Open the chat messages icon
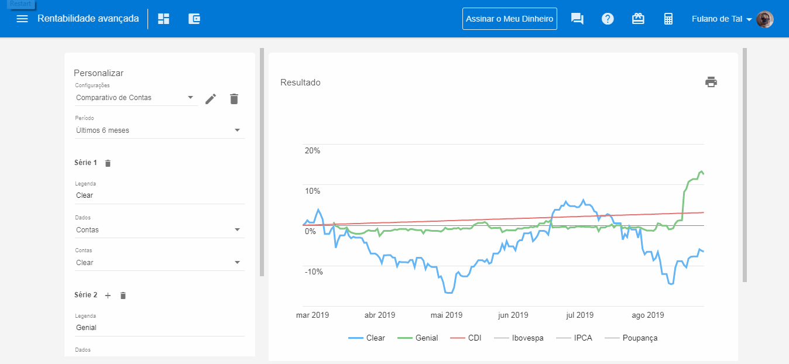The width and height of the screenshot is (789, 364). tap(577, 19)
